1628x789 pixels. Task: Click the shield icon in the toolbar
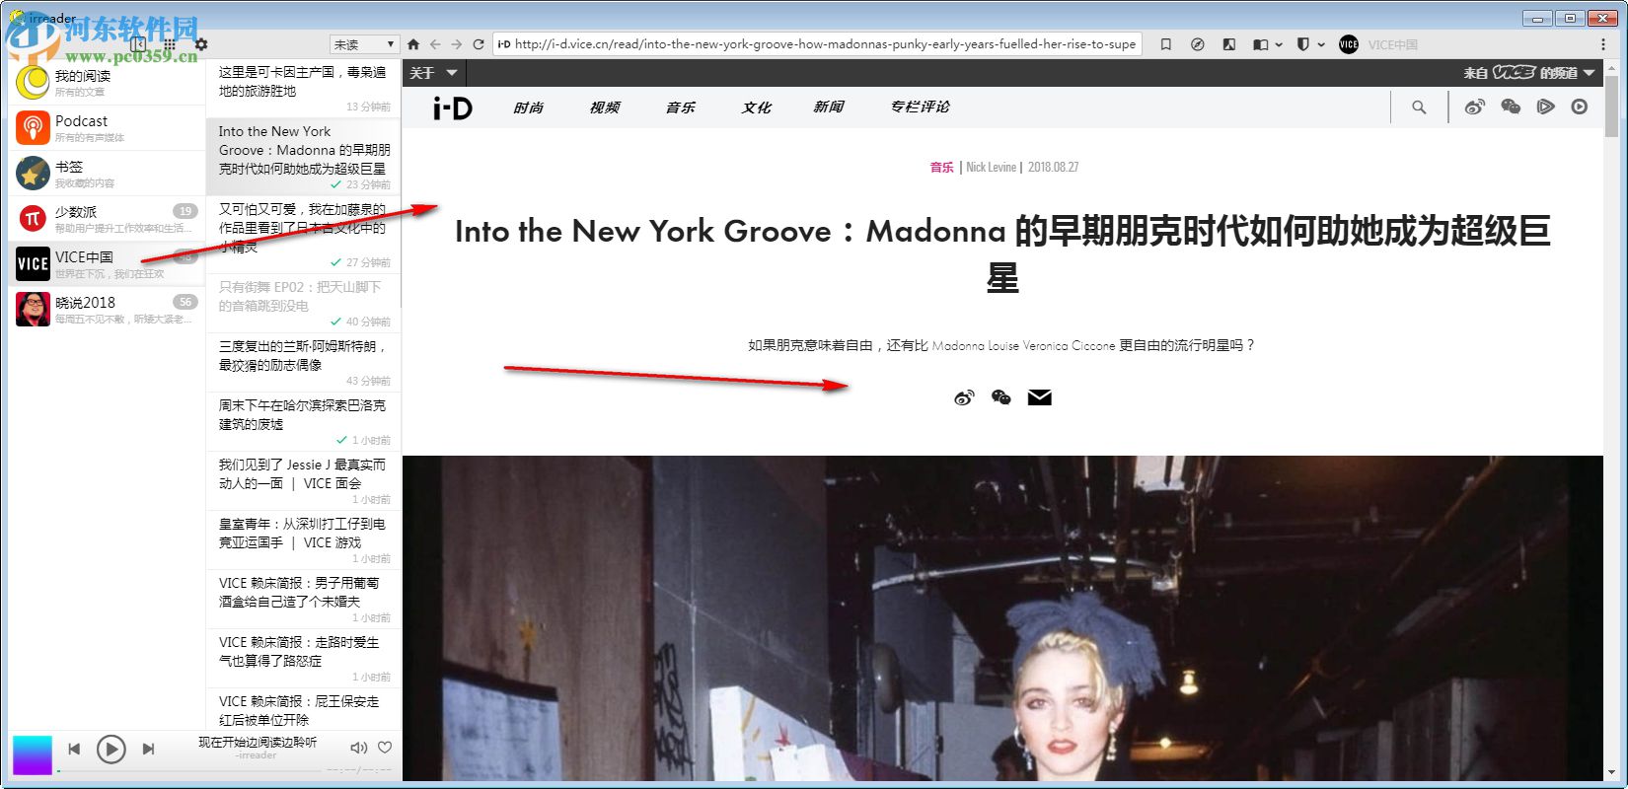click(1302, 44)
